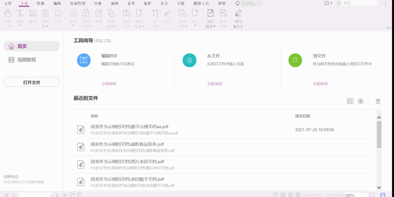Go to previous page arrow in status bar

point(14,195)
